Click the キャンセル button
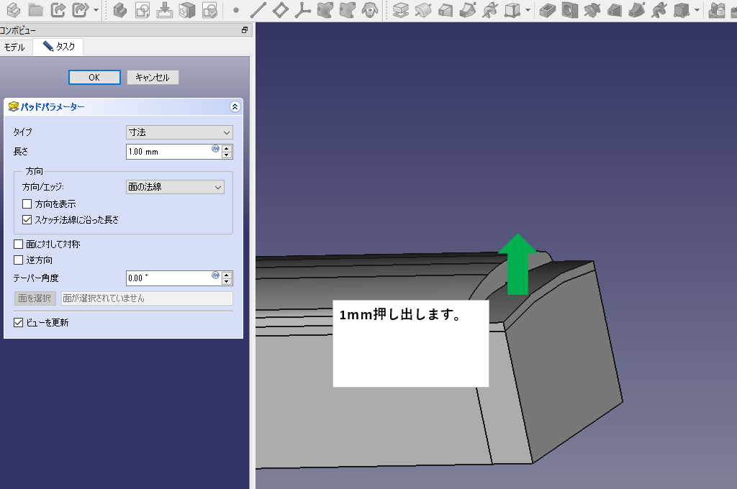Screen dimensions: 737x489 [x=153, y=78]
